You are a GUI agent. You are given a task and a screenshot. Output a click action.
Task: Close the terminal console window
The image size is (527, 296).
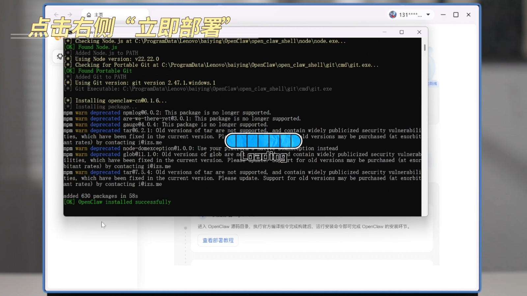click(x=419, y=32)
